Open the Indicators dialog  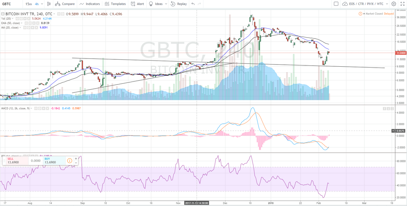[90, 4]
